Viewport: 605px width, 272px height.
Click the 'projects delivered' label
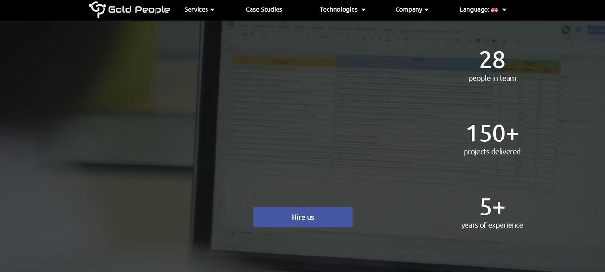pyautogui.click(x=492, y=152)
